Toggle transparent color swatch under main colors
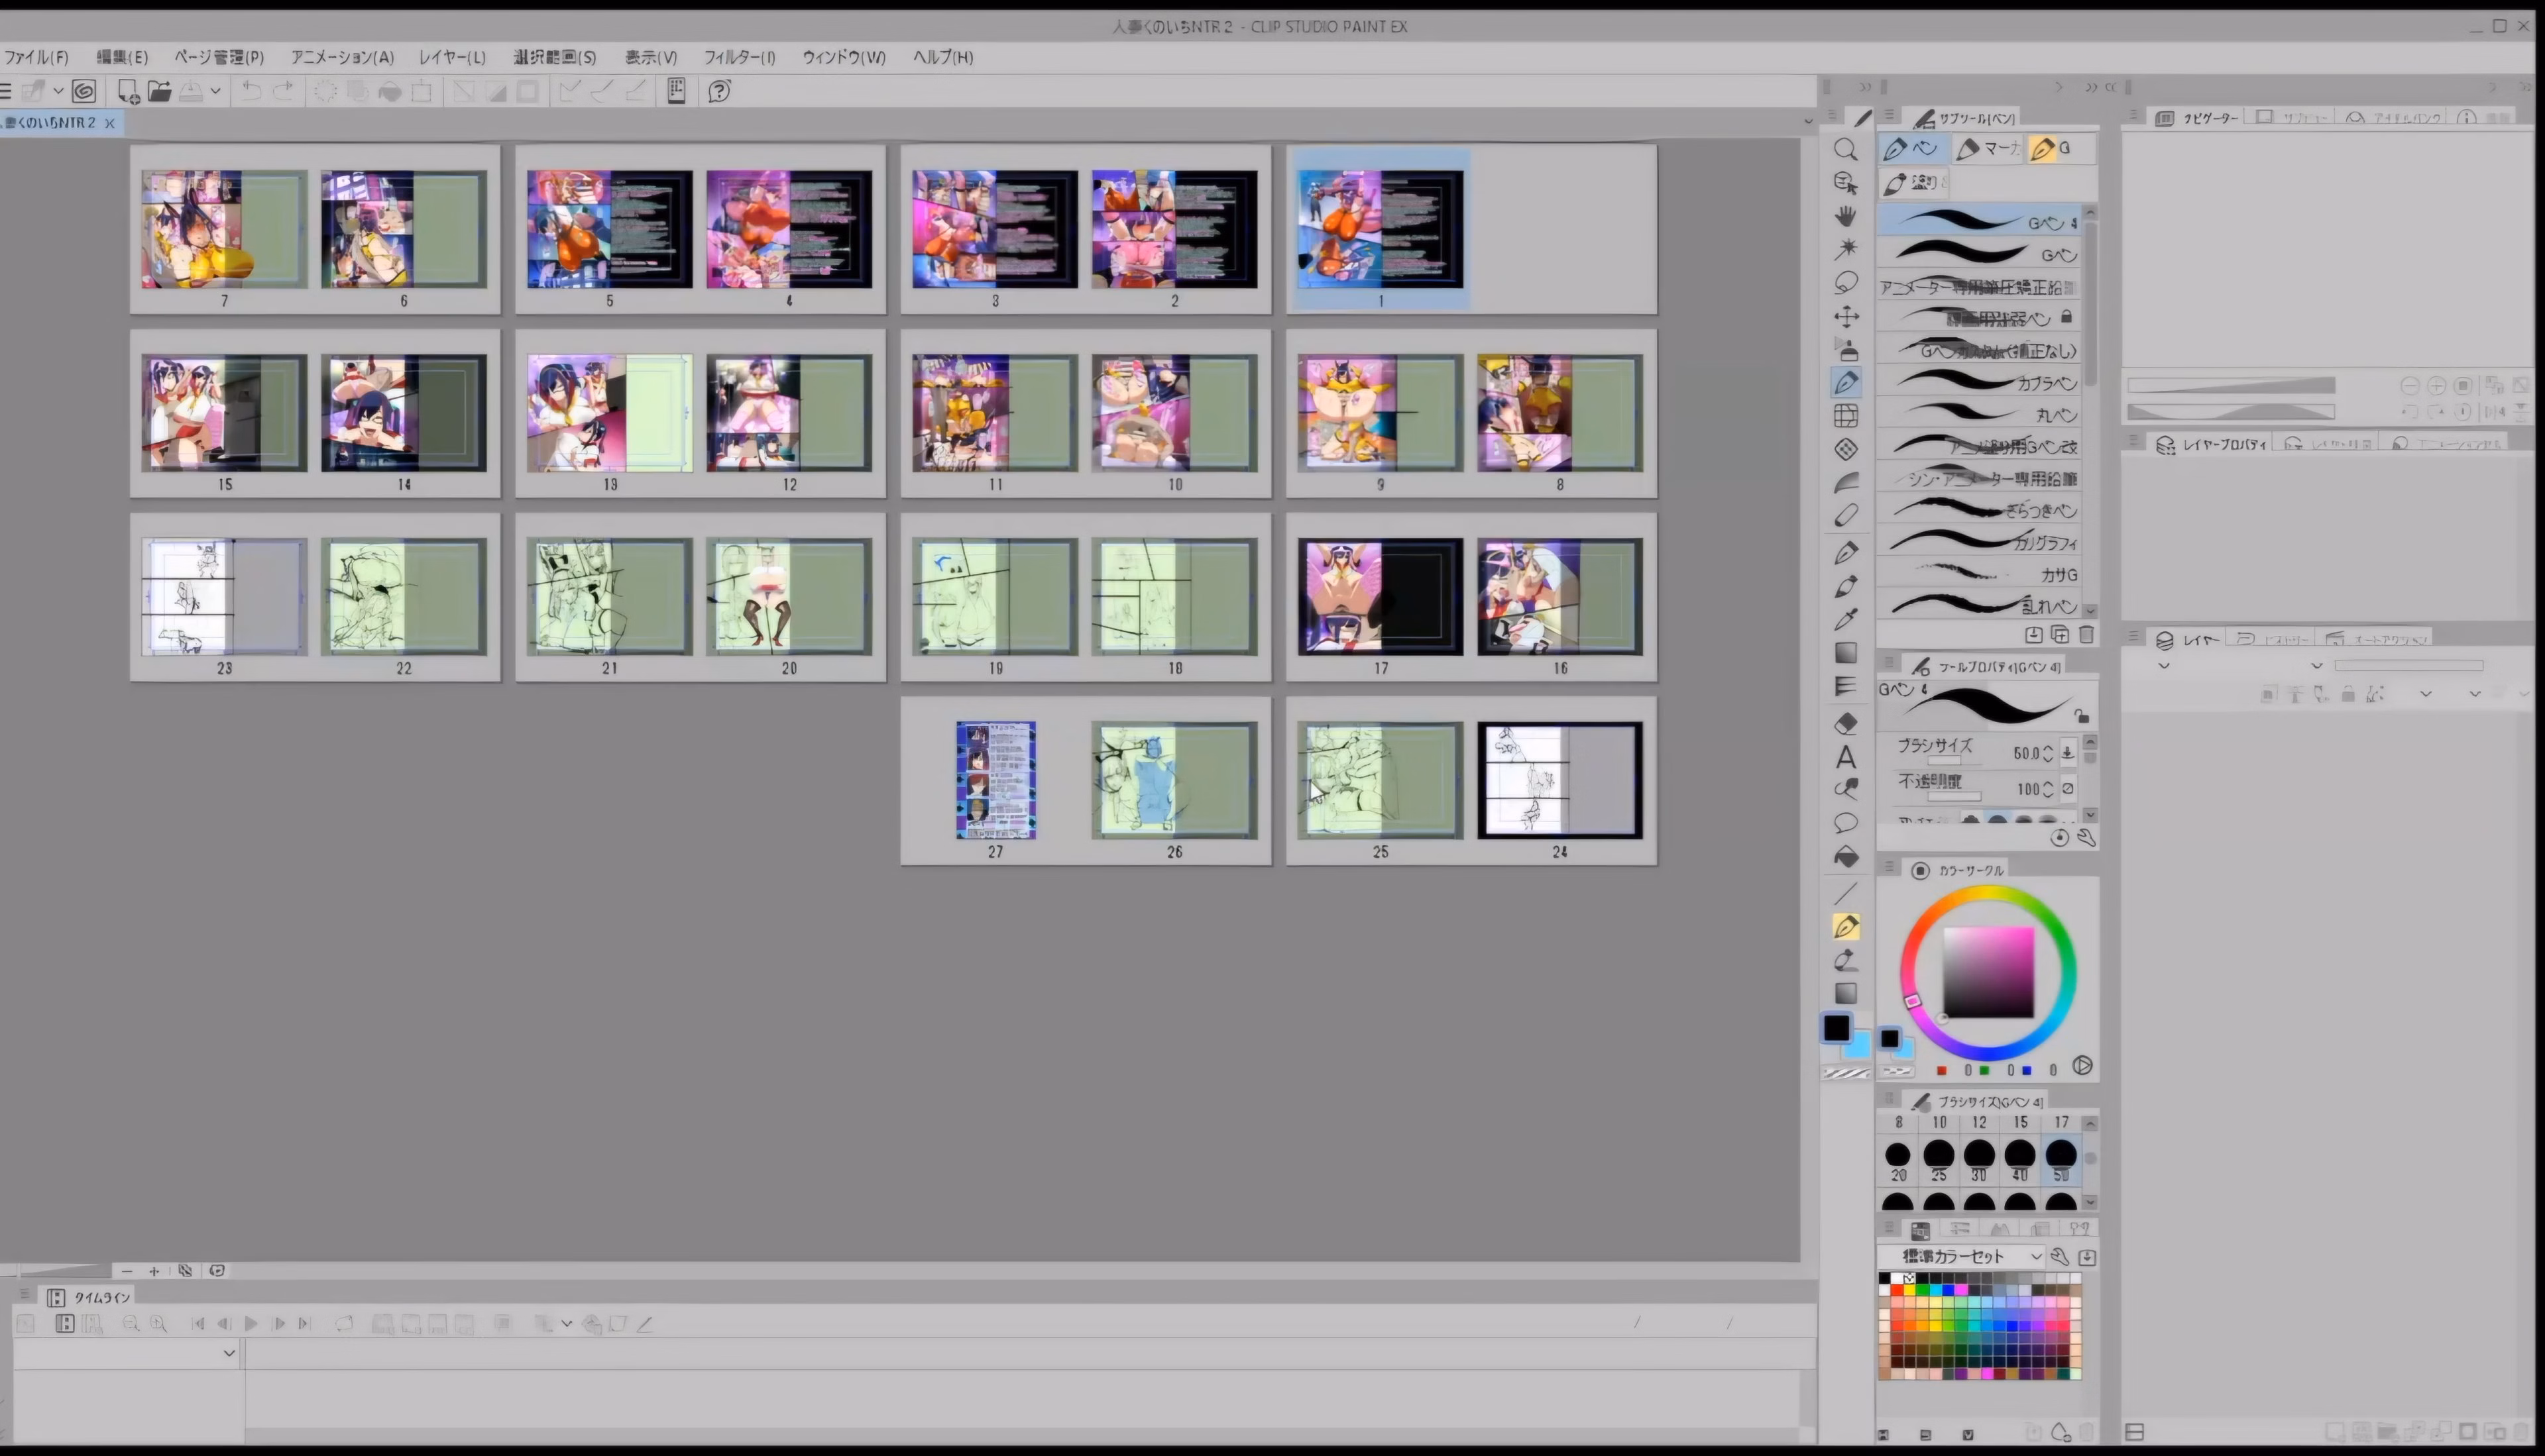 [x=1846, y=1073]
